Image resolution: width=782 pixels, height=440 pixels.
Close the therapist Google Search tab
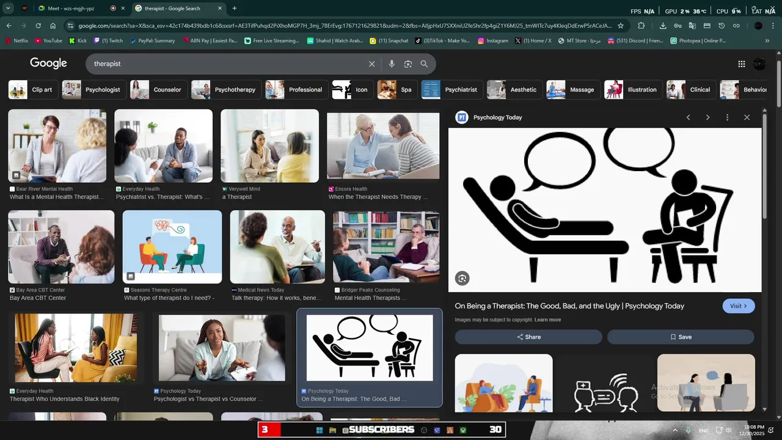point(220,9)
